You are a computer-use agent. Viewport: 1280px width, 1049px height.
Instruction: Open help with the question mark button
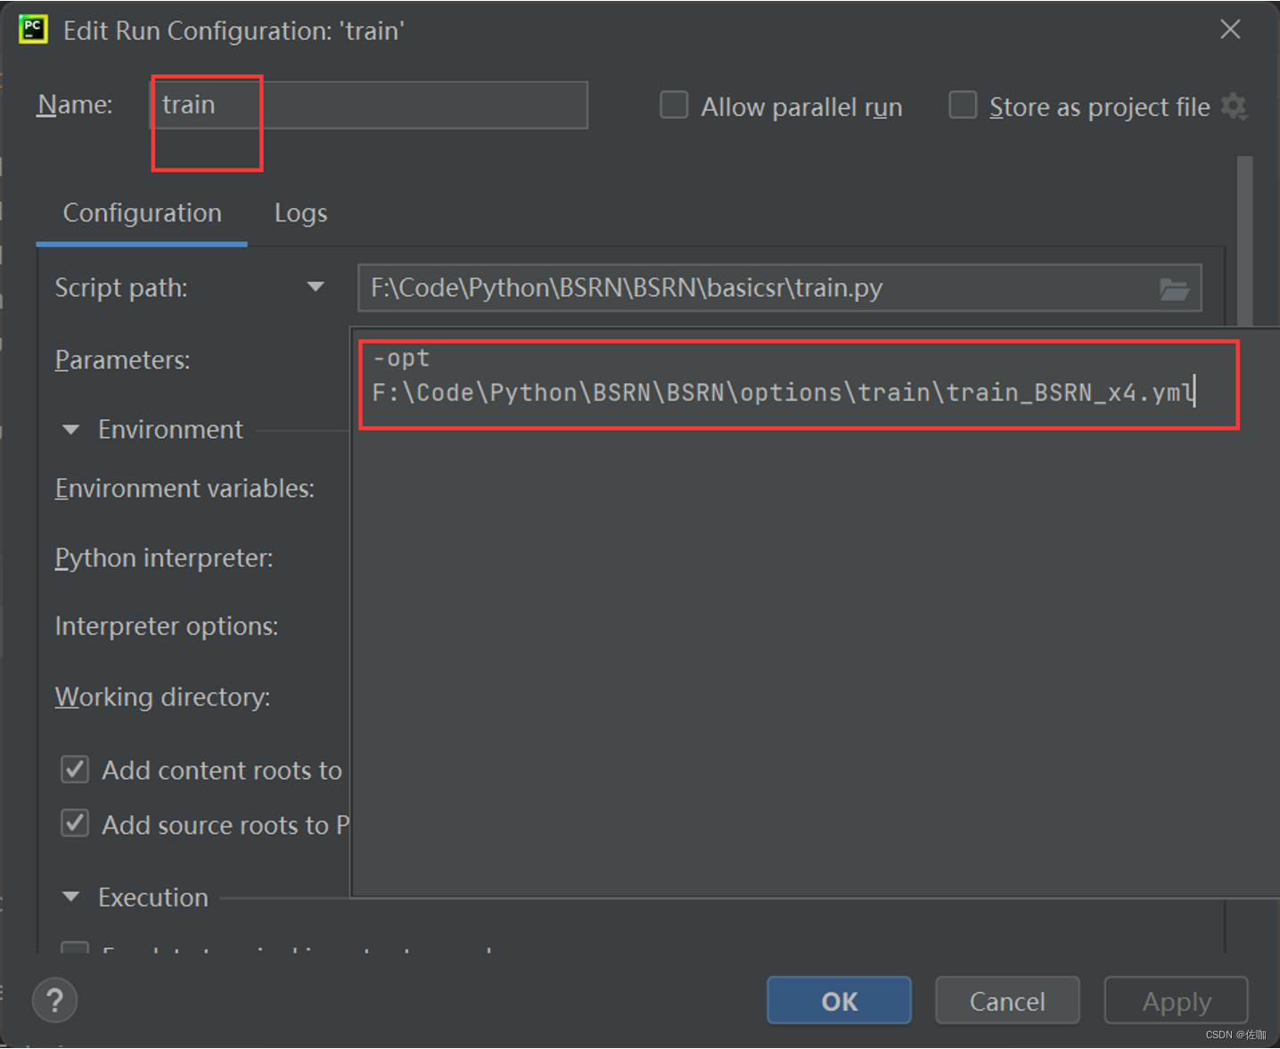coord(55,1000)
